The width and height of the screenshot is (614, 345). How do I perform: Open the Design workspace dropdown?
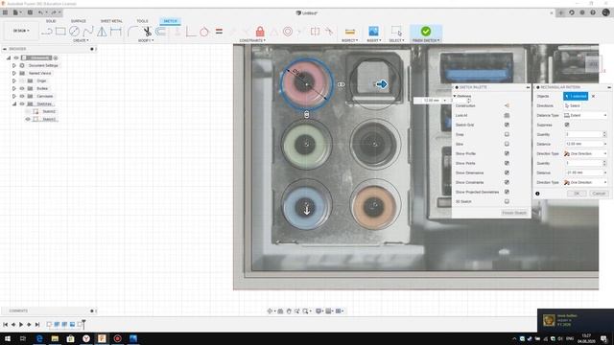(21, 31)
